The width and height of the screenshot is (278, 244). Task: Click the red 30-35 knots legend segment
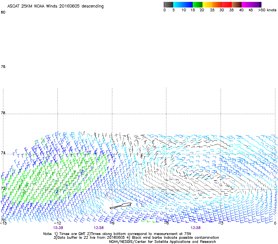pyautogui.click(x=227, y=5)
